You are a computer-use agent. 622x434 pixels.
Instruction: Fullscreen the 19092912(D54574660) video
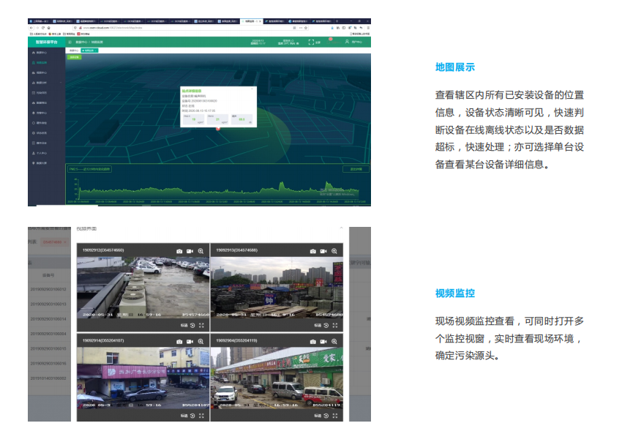201,325
